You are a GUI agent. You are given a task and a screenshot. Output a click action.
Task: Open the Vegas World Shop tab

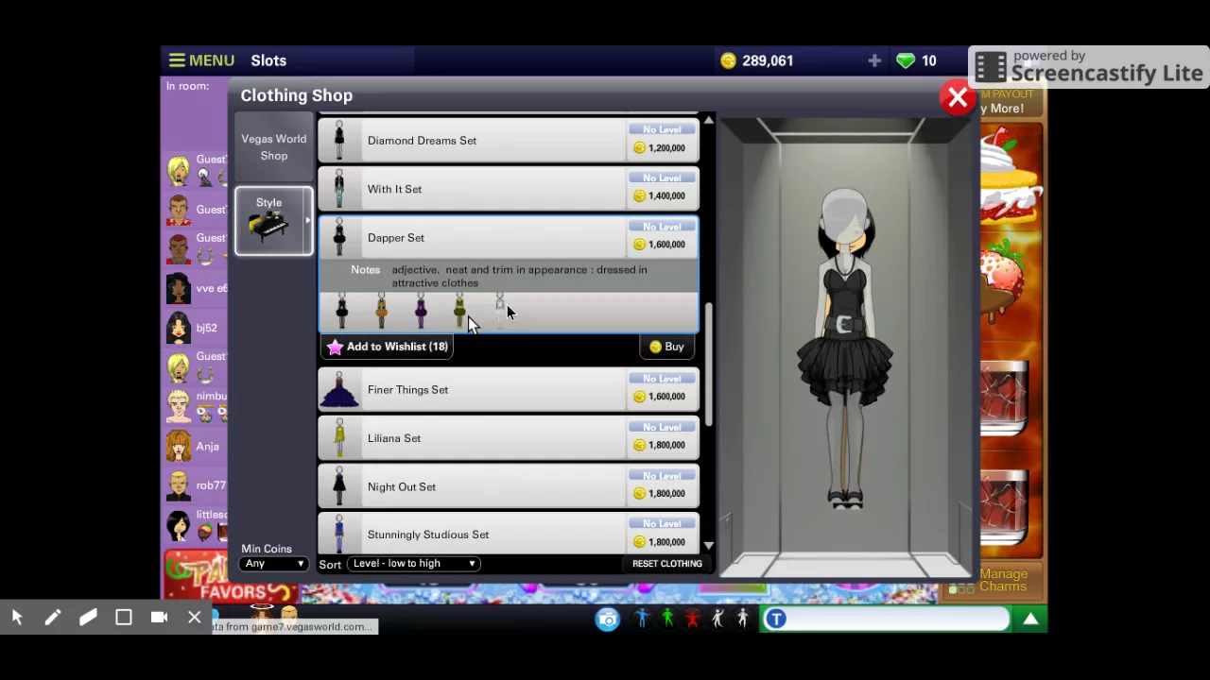(273, 147)
